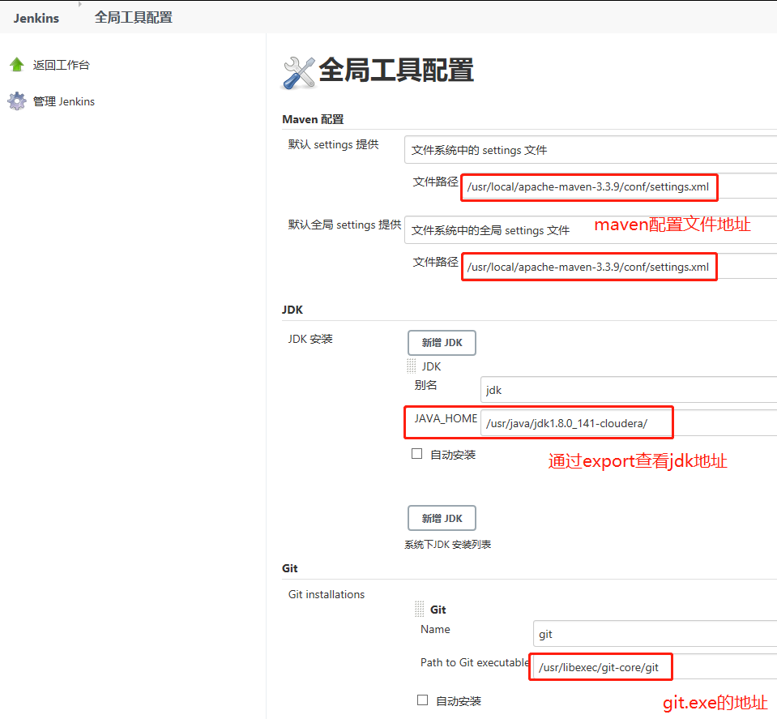Click the JAVA_HOME path input field

click(576, 422)
